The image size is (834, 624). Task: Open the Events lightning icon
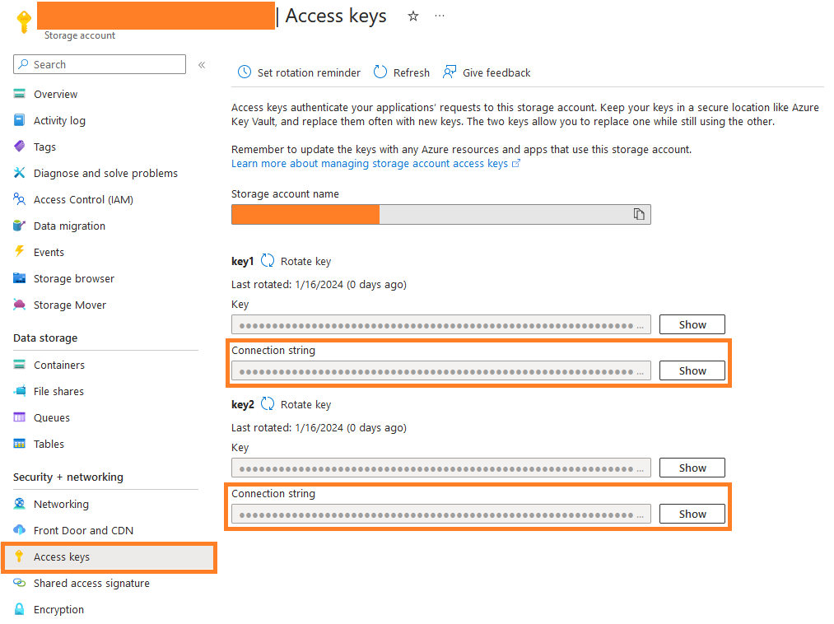coord(19,252)
